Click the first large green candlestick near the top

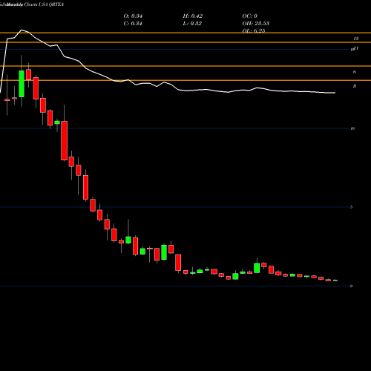click(x=22, y=84)
